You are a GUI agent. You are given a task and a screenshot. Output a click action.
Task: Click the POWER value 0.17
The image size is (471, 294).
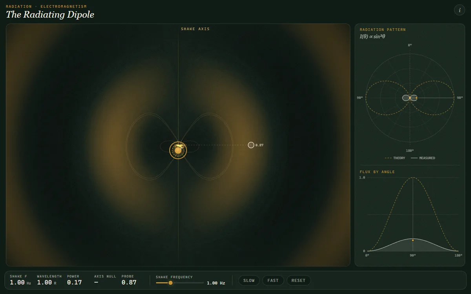tap(74, 282)
